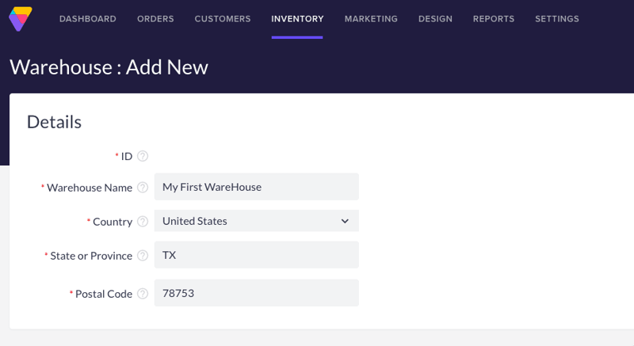This screenshot has width=634, height=346.
Task: Show help for State or Province
Action: pos(143,256)
